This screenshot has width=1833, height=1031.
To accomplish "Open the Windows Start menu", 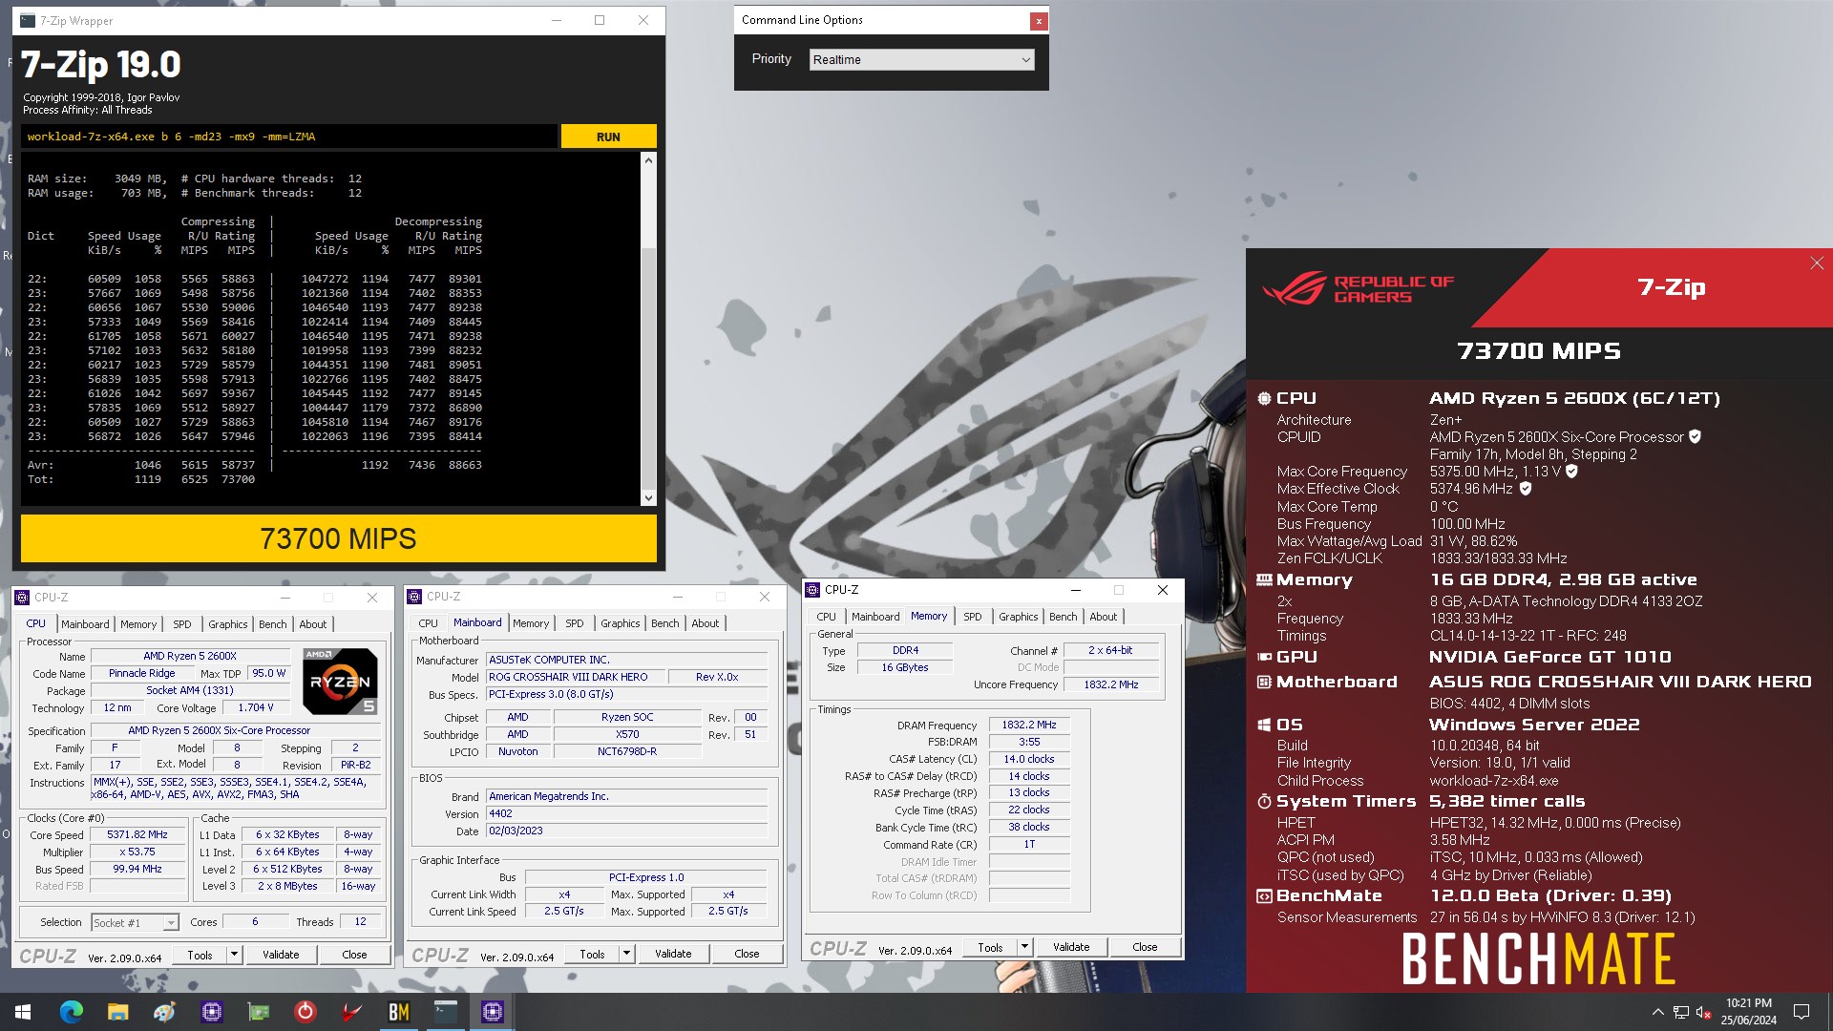I will 23,1012.
